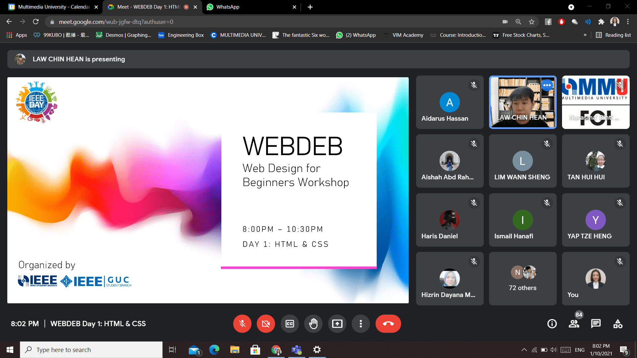637x358 pixels.
Task: Select YAP TZE HENG's participant tile
Action: 596,220
